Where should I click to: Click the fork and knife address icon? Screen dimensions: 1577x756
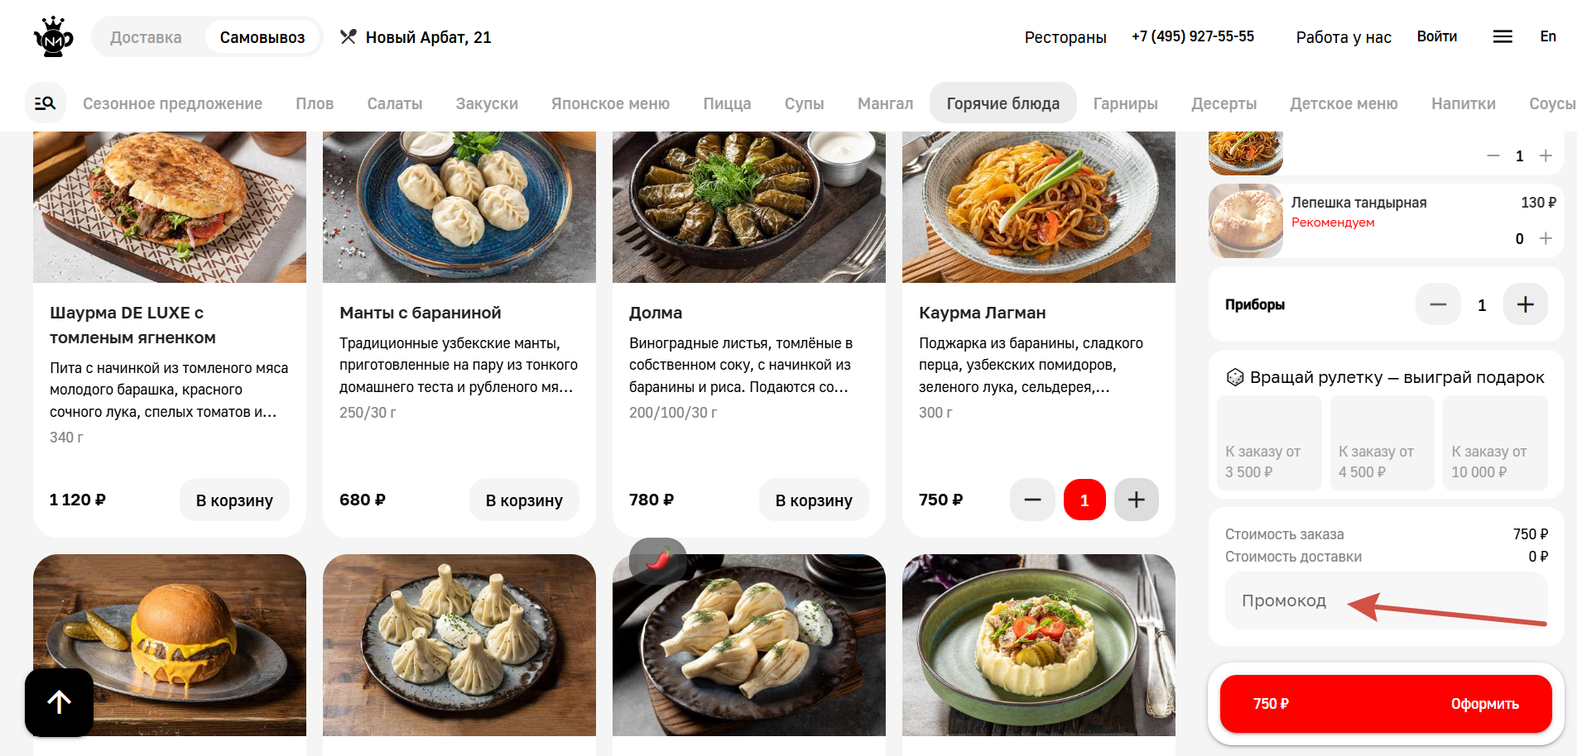point(349,36)
